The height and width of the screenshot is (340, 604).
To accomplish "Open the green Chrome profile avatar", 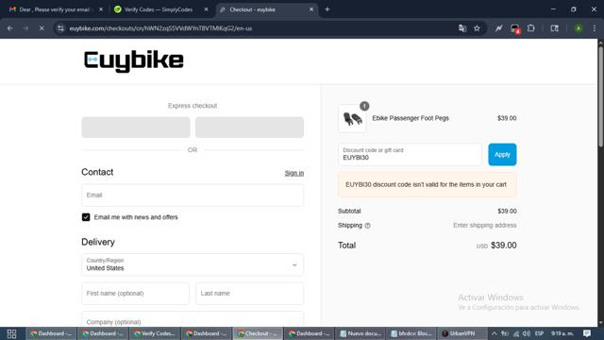I will (579, 28).
